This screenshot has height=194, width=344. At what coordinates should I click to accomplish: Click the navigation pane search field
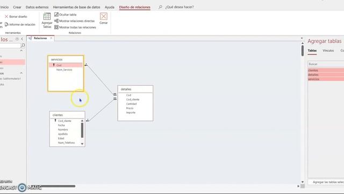click(10, 45)
